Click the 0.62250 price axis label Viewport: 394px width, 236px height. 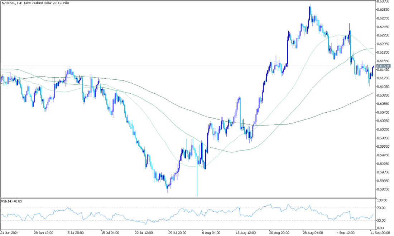[383, 35]
